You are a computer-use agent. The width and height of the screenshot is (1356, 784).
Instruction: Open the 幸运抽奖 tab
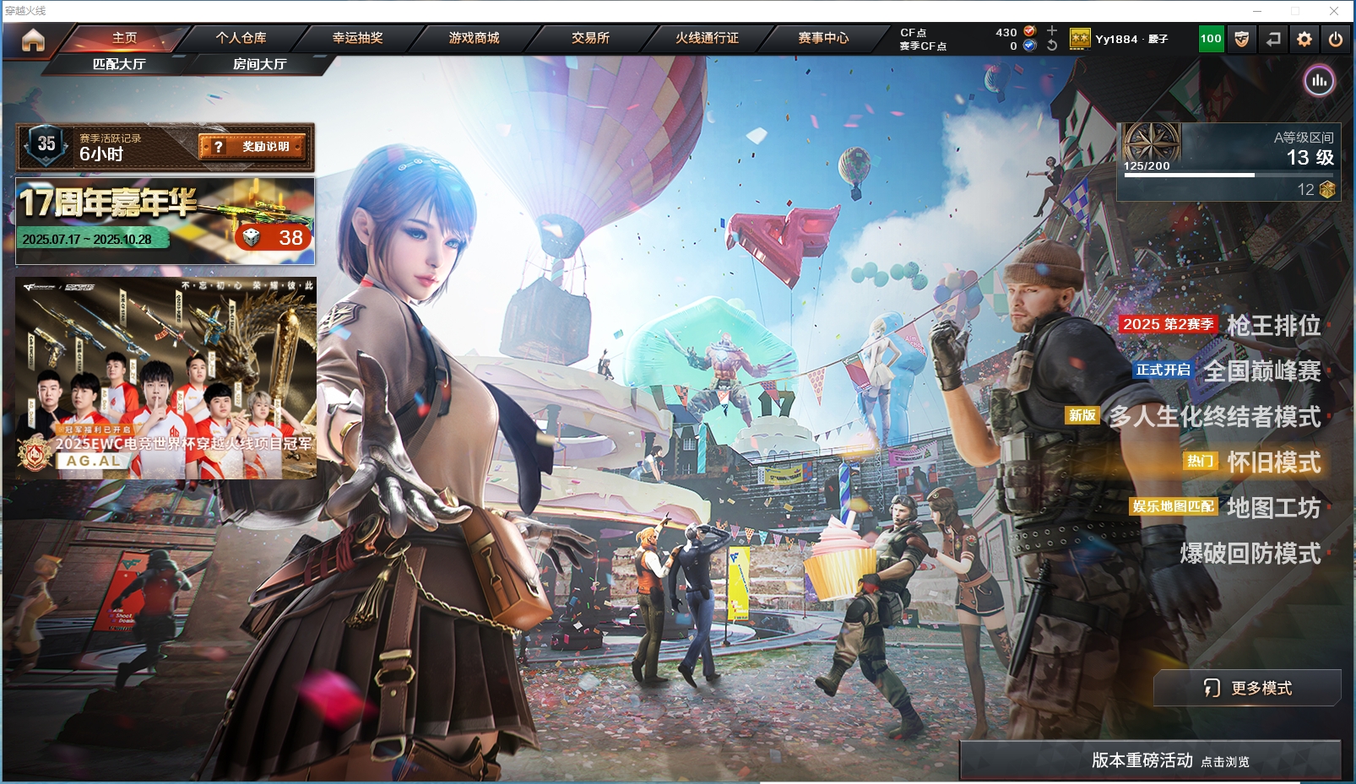coord(357,38)
